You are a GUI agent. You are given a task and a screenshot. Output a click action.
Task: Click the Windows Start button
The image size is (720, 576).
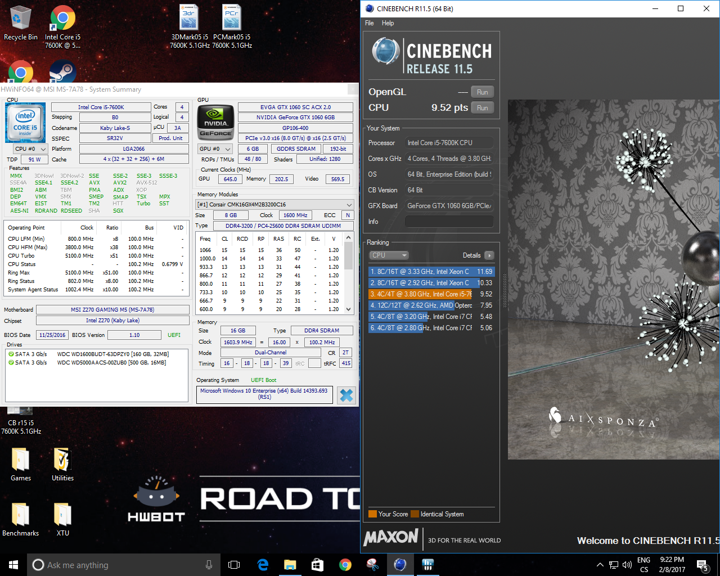click(x=13, y=565)
